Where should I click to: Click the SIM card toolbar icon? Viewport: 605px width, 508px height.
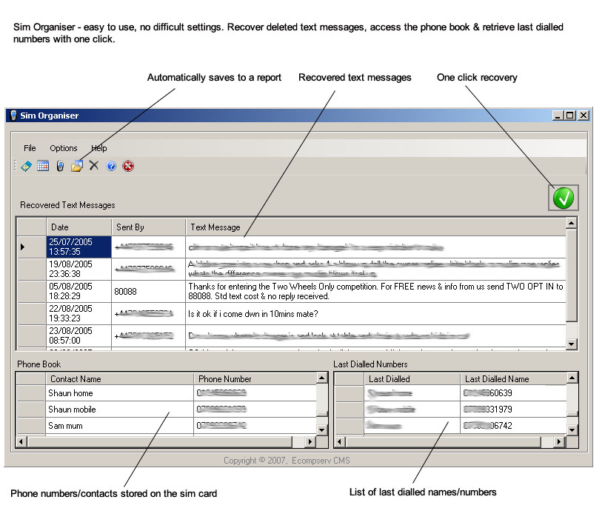pos(26,166)
